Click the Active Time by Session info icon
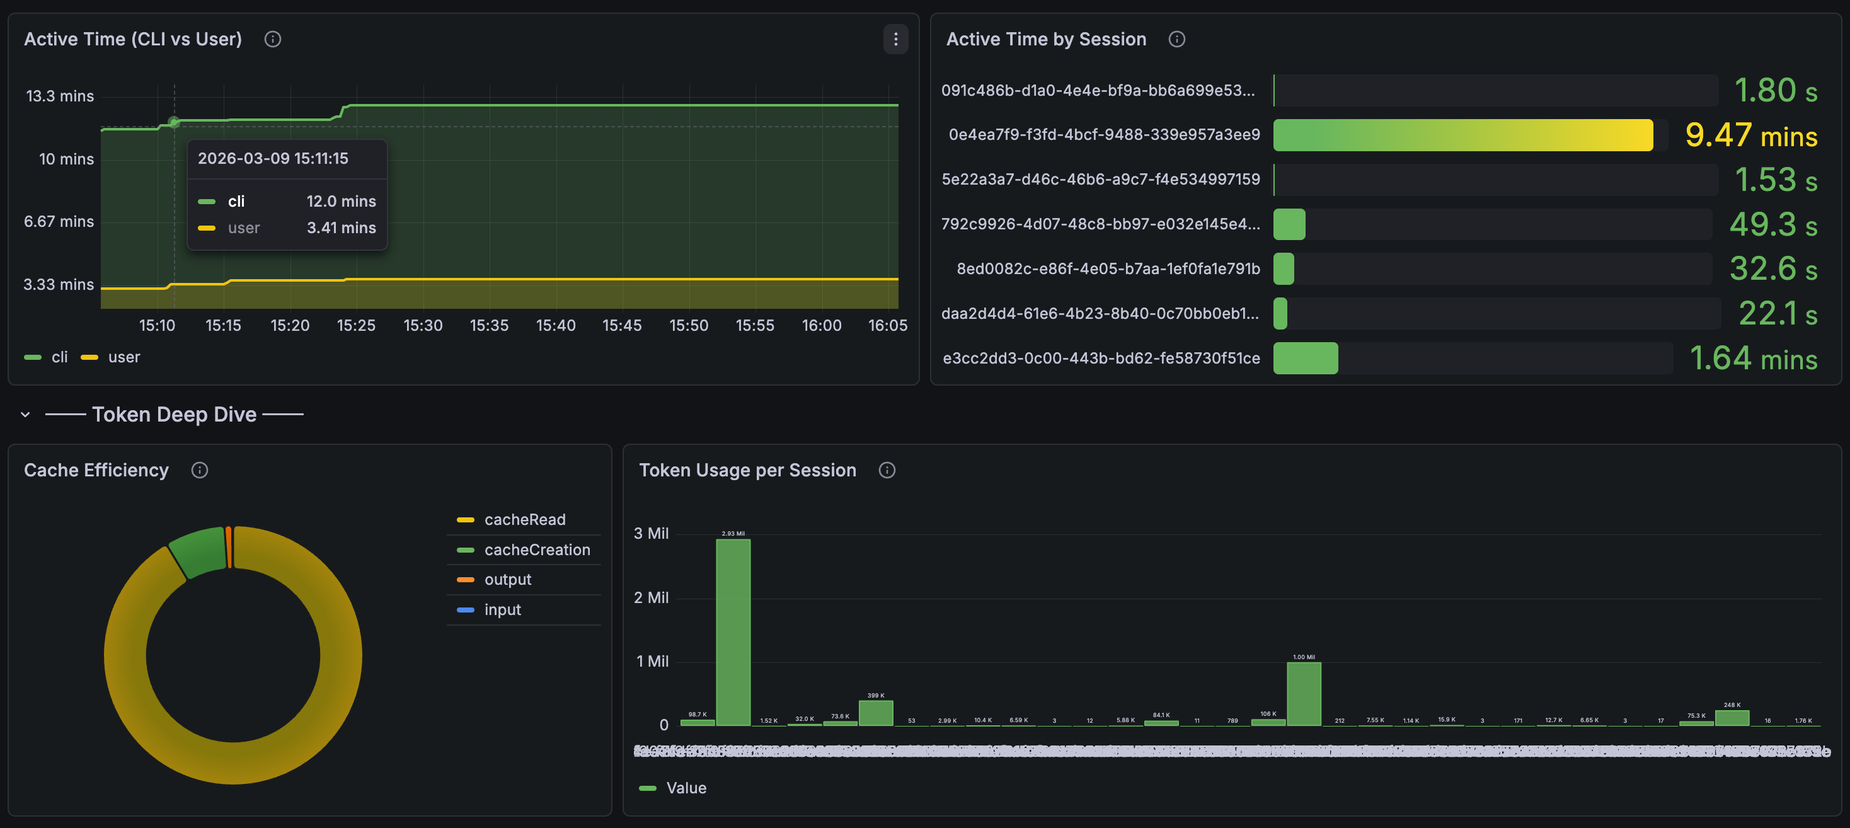The image size is (1850, 828). tap(1177, 40)
